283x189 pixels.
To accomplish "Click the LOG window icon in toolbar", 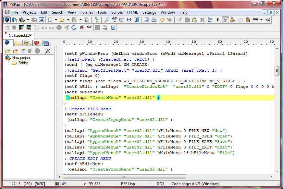I will pos(42,20).
